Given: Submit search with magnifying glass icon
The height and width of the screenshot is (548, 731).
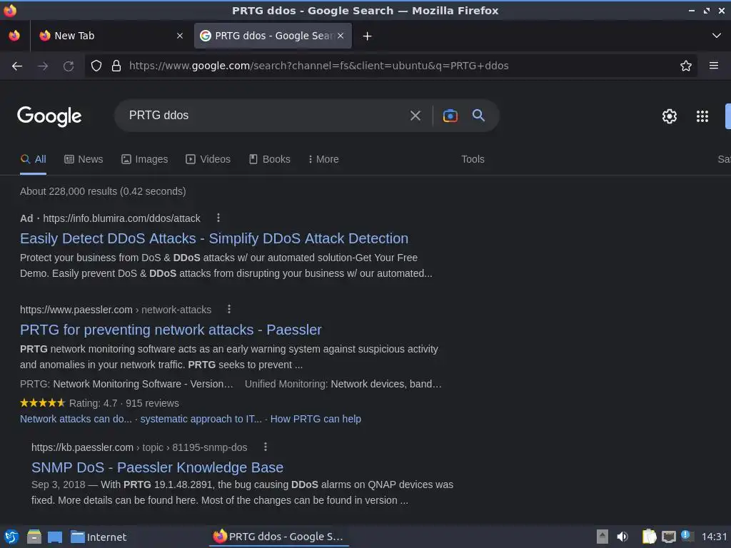Looking at the screenshot, I should coord(478,115).
